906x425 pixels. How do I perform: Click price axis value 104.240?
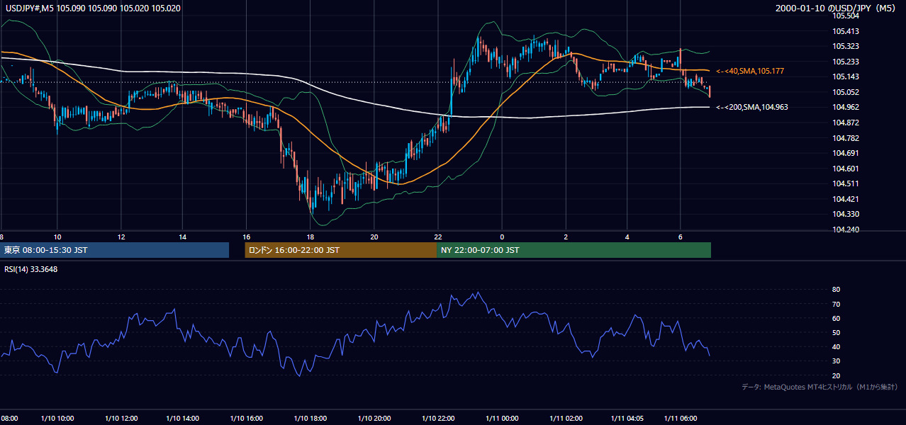pos(846,229)
